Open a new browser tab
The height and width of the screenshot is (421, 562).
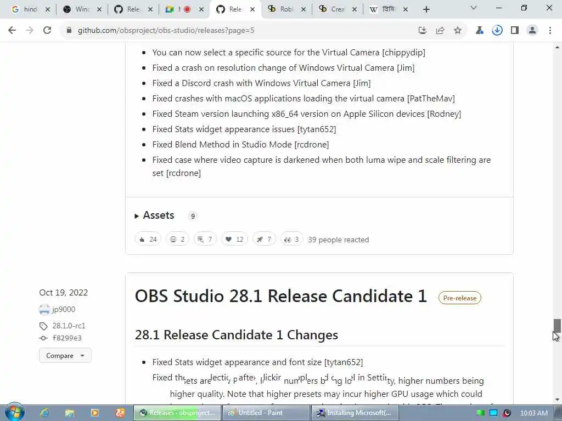tap(426, 9)
